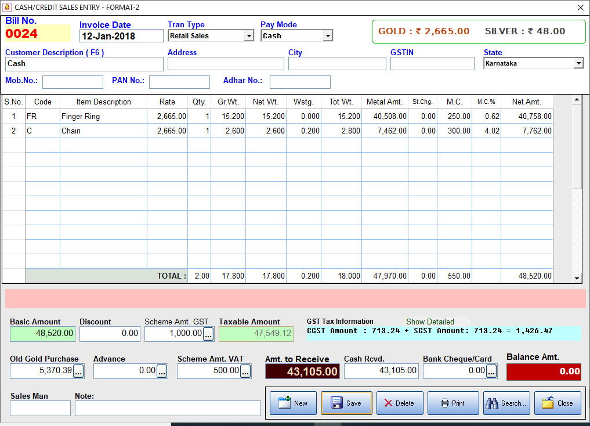Save the sales entry

346,403
